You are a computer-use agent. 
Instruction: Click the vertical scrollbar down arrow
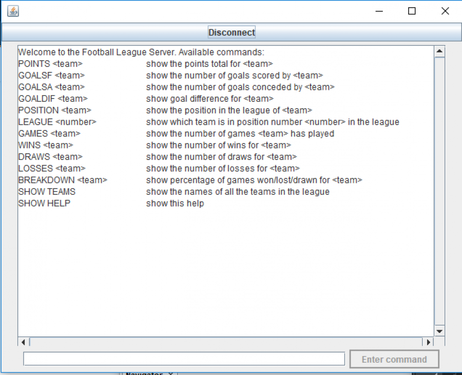(439, 331)
